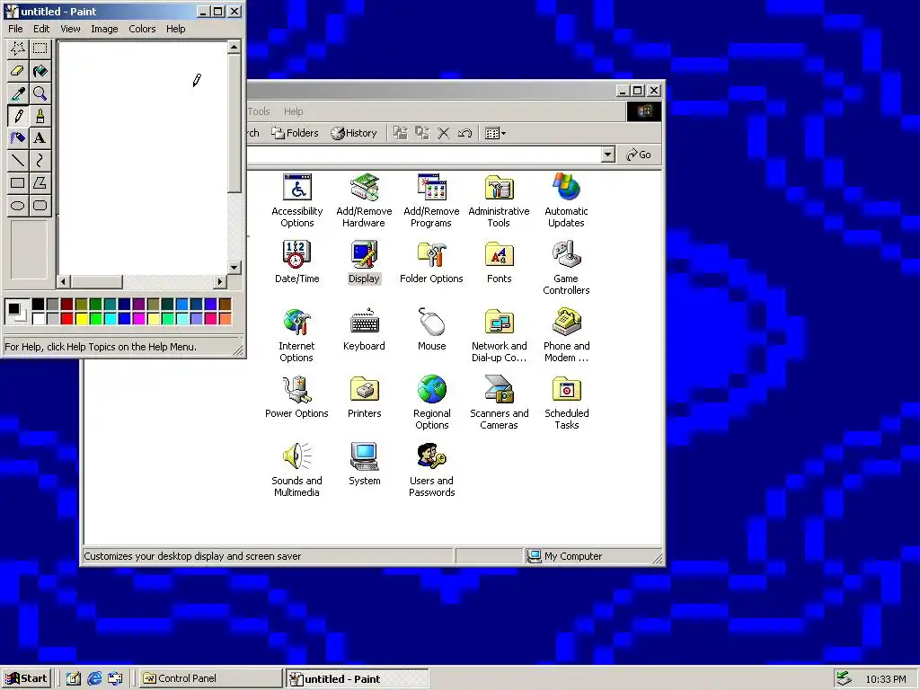
Task: Select the rectangular Select tool in Paint
Action: 40,49
